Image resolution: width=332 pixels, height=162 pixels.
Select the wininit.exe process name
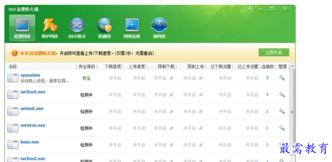click(32, 109)
